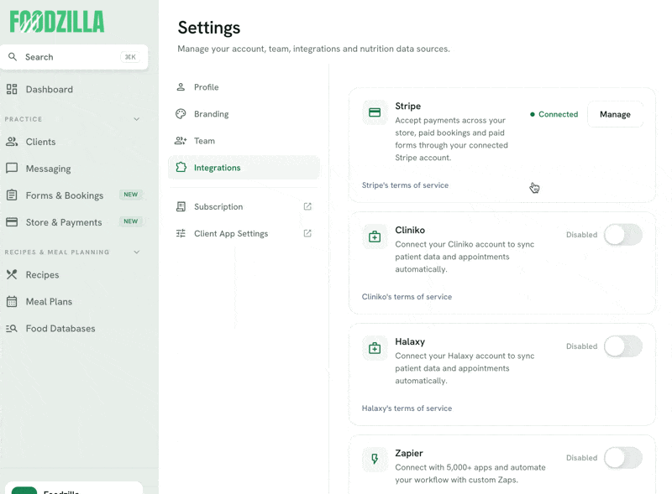Image resolution: width=672 pixels, height=494 pixels.
Task: Collapse the Practice section chevron
Action: 136,119
